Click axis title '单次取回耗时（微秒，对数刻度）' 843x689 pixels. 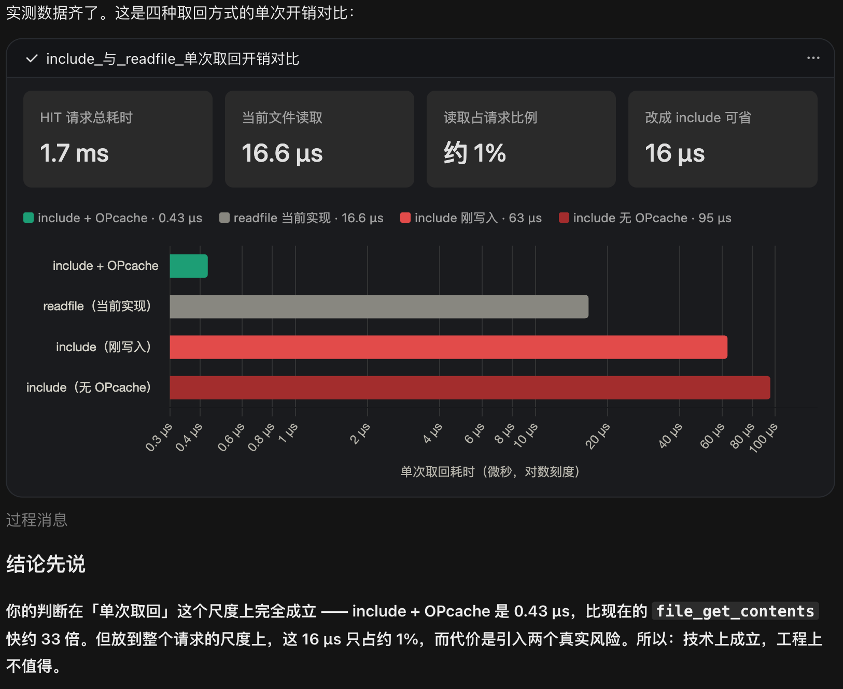[490, 471]
